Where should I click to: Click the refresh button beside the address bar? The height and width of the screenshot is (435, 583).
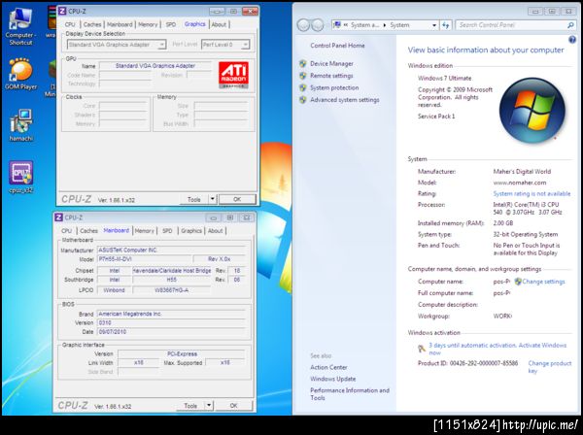pos(445,25)
